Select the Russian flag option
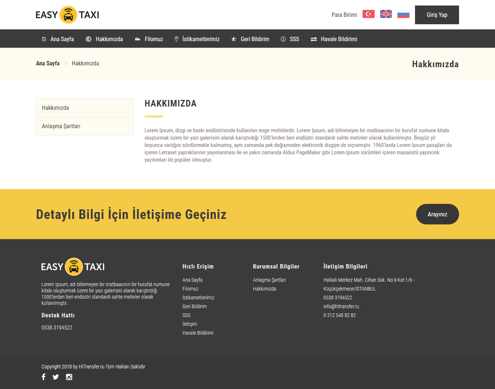Viewport: 495px width, 389px height. point(403,14)
